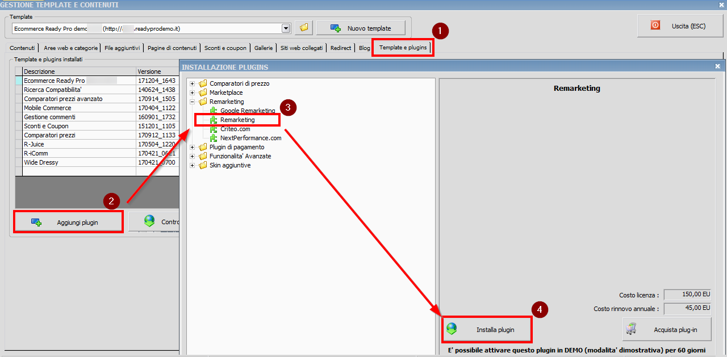Select the Template e plugins tab

pos(403,48)
